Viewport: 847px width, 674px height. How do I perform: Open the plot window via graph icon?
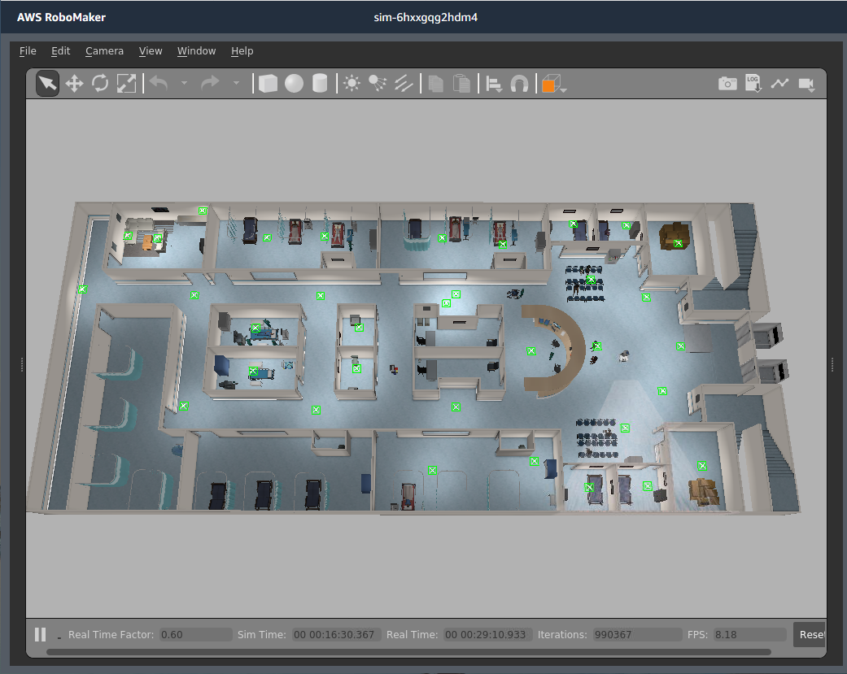779,83
